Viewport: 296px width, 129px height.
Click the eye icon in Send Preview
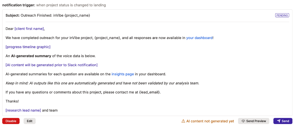tap(243, 121)
